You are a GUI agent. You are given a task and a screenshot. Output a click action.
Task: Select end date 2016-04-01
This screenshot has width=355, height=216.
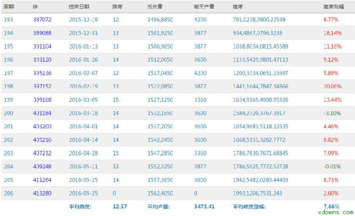(x=84, y=126)
